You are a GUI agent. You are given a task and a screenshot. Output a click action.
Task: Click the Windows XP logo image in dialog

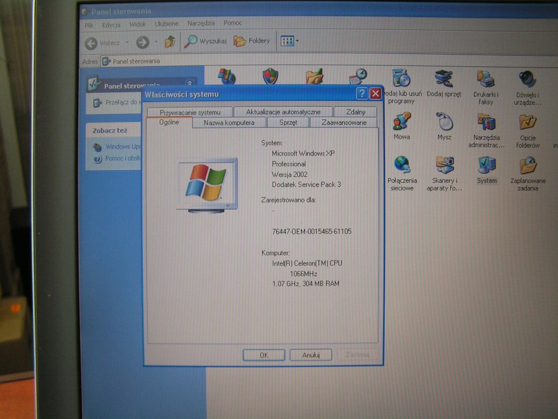(207, 185)
